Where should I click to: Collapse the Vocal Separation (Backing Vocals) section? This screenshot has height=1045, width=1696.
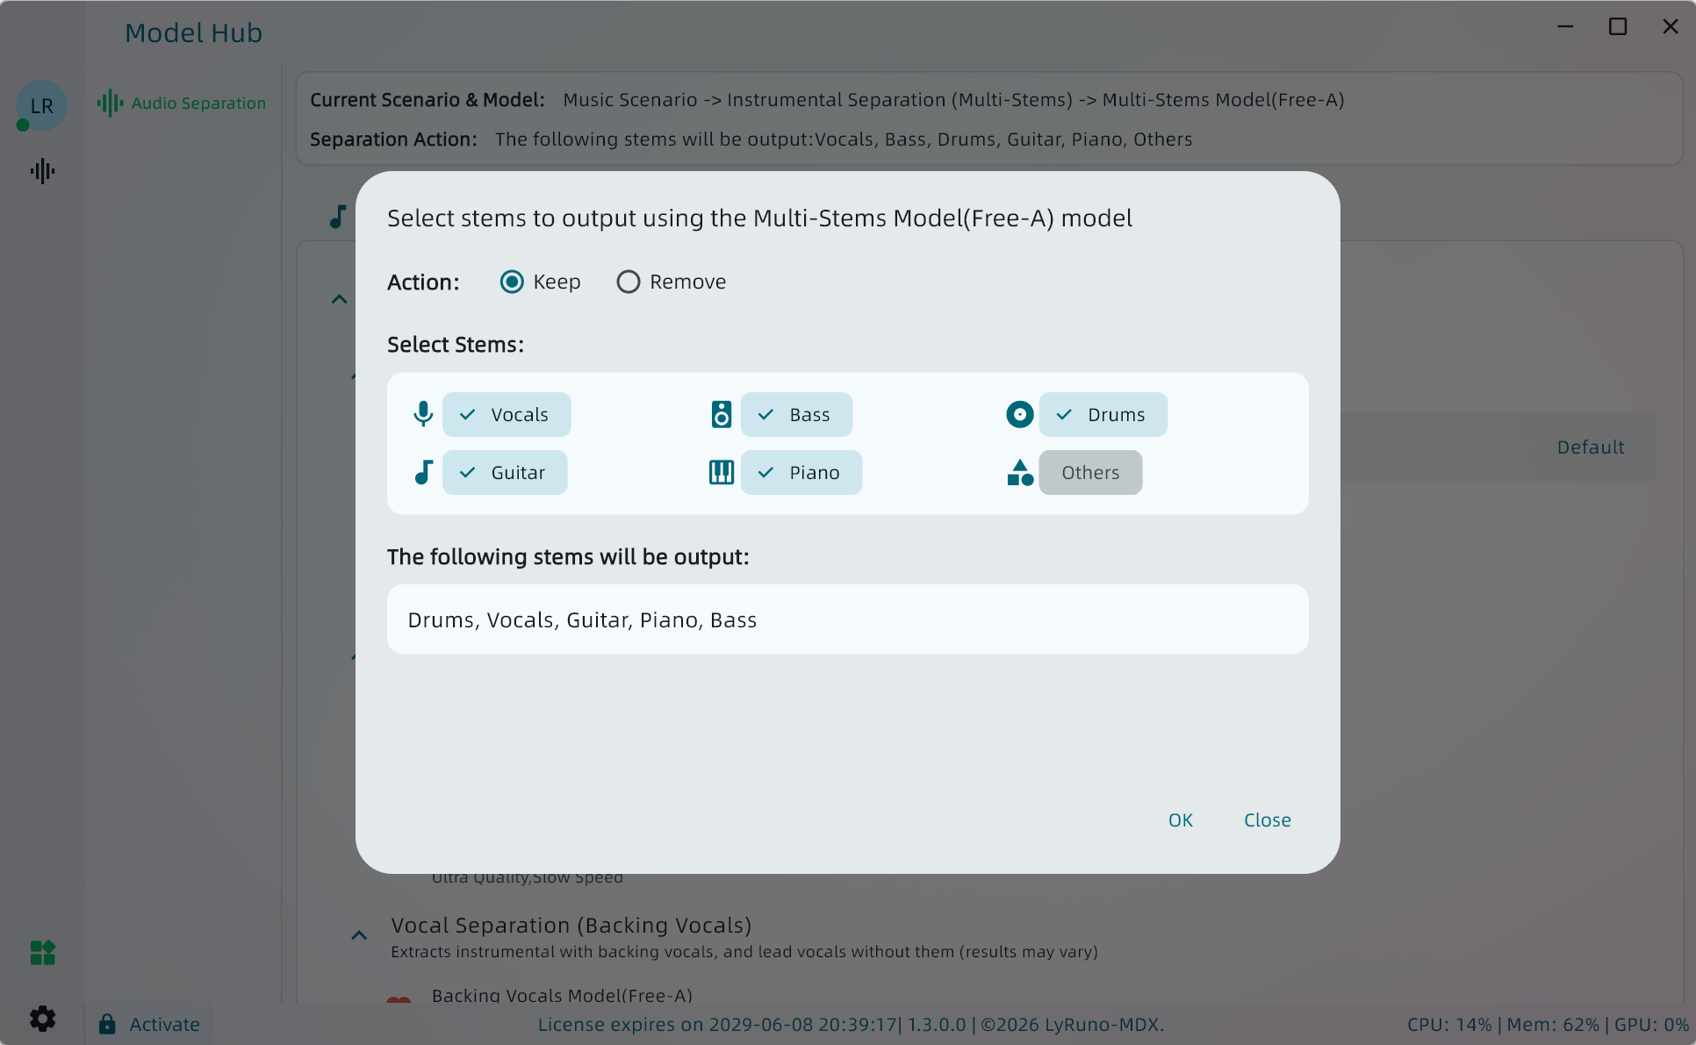[359, 935]
